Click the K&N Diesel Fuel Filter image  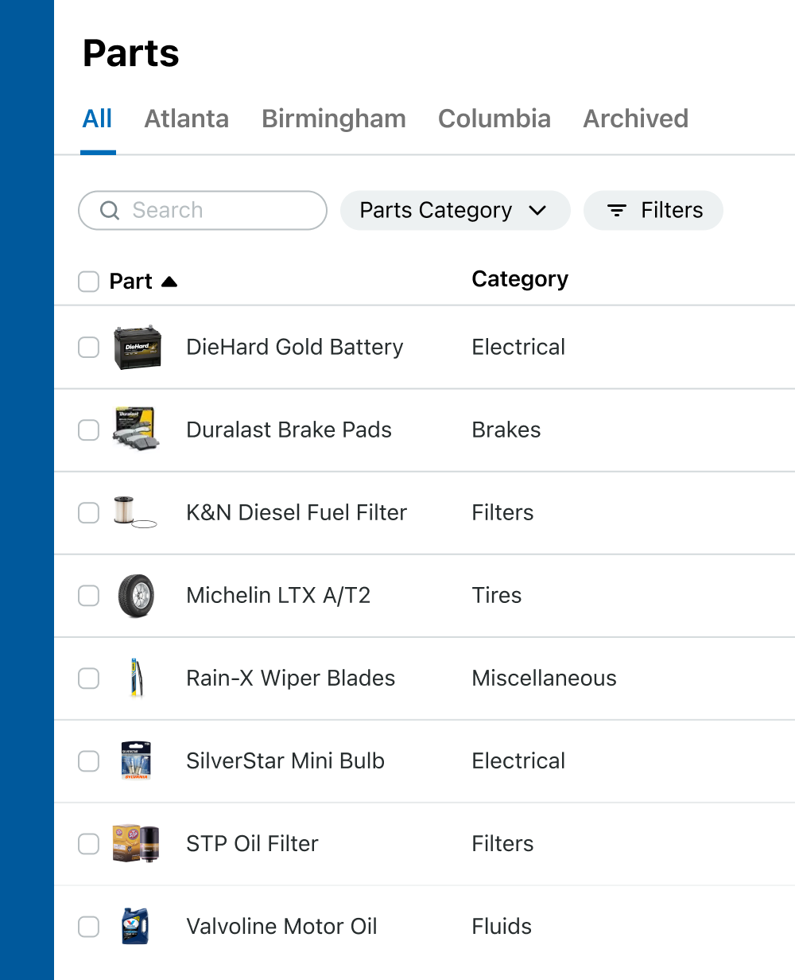click(135, 512)
